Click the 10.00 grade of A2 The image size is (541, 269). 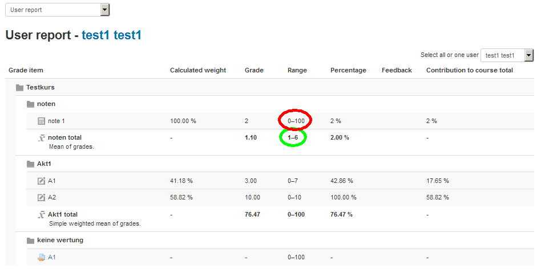pyautogui.click(x=253, y=198)
